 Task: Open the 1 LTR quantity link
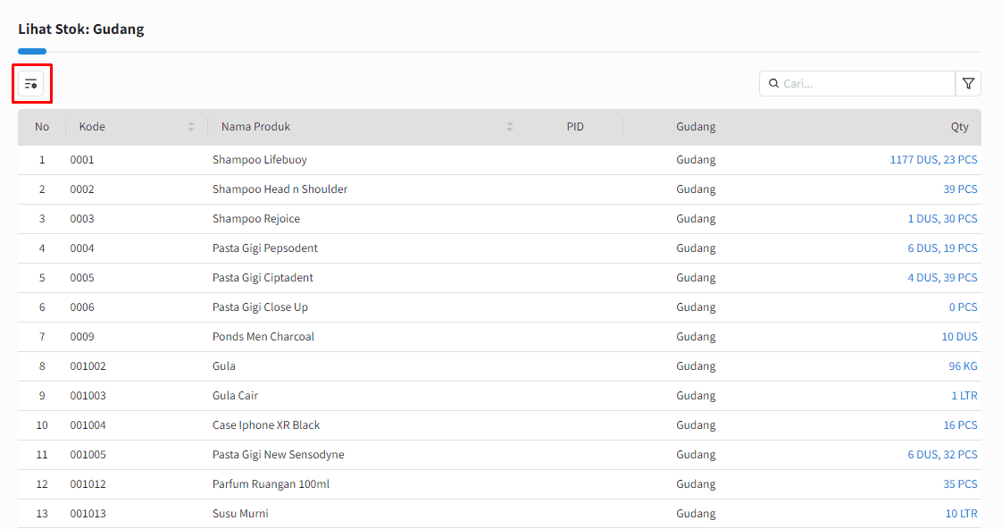point(964,395)
